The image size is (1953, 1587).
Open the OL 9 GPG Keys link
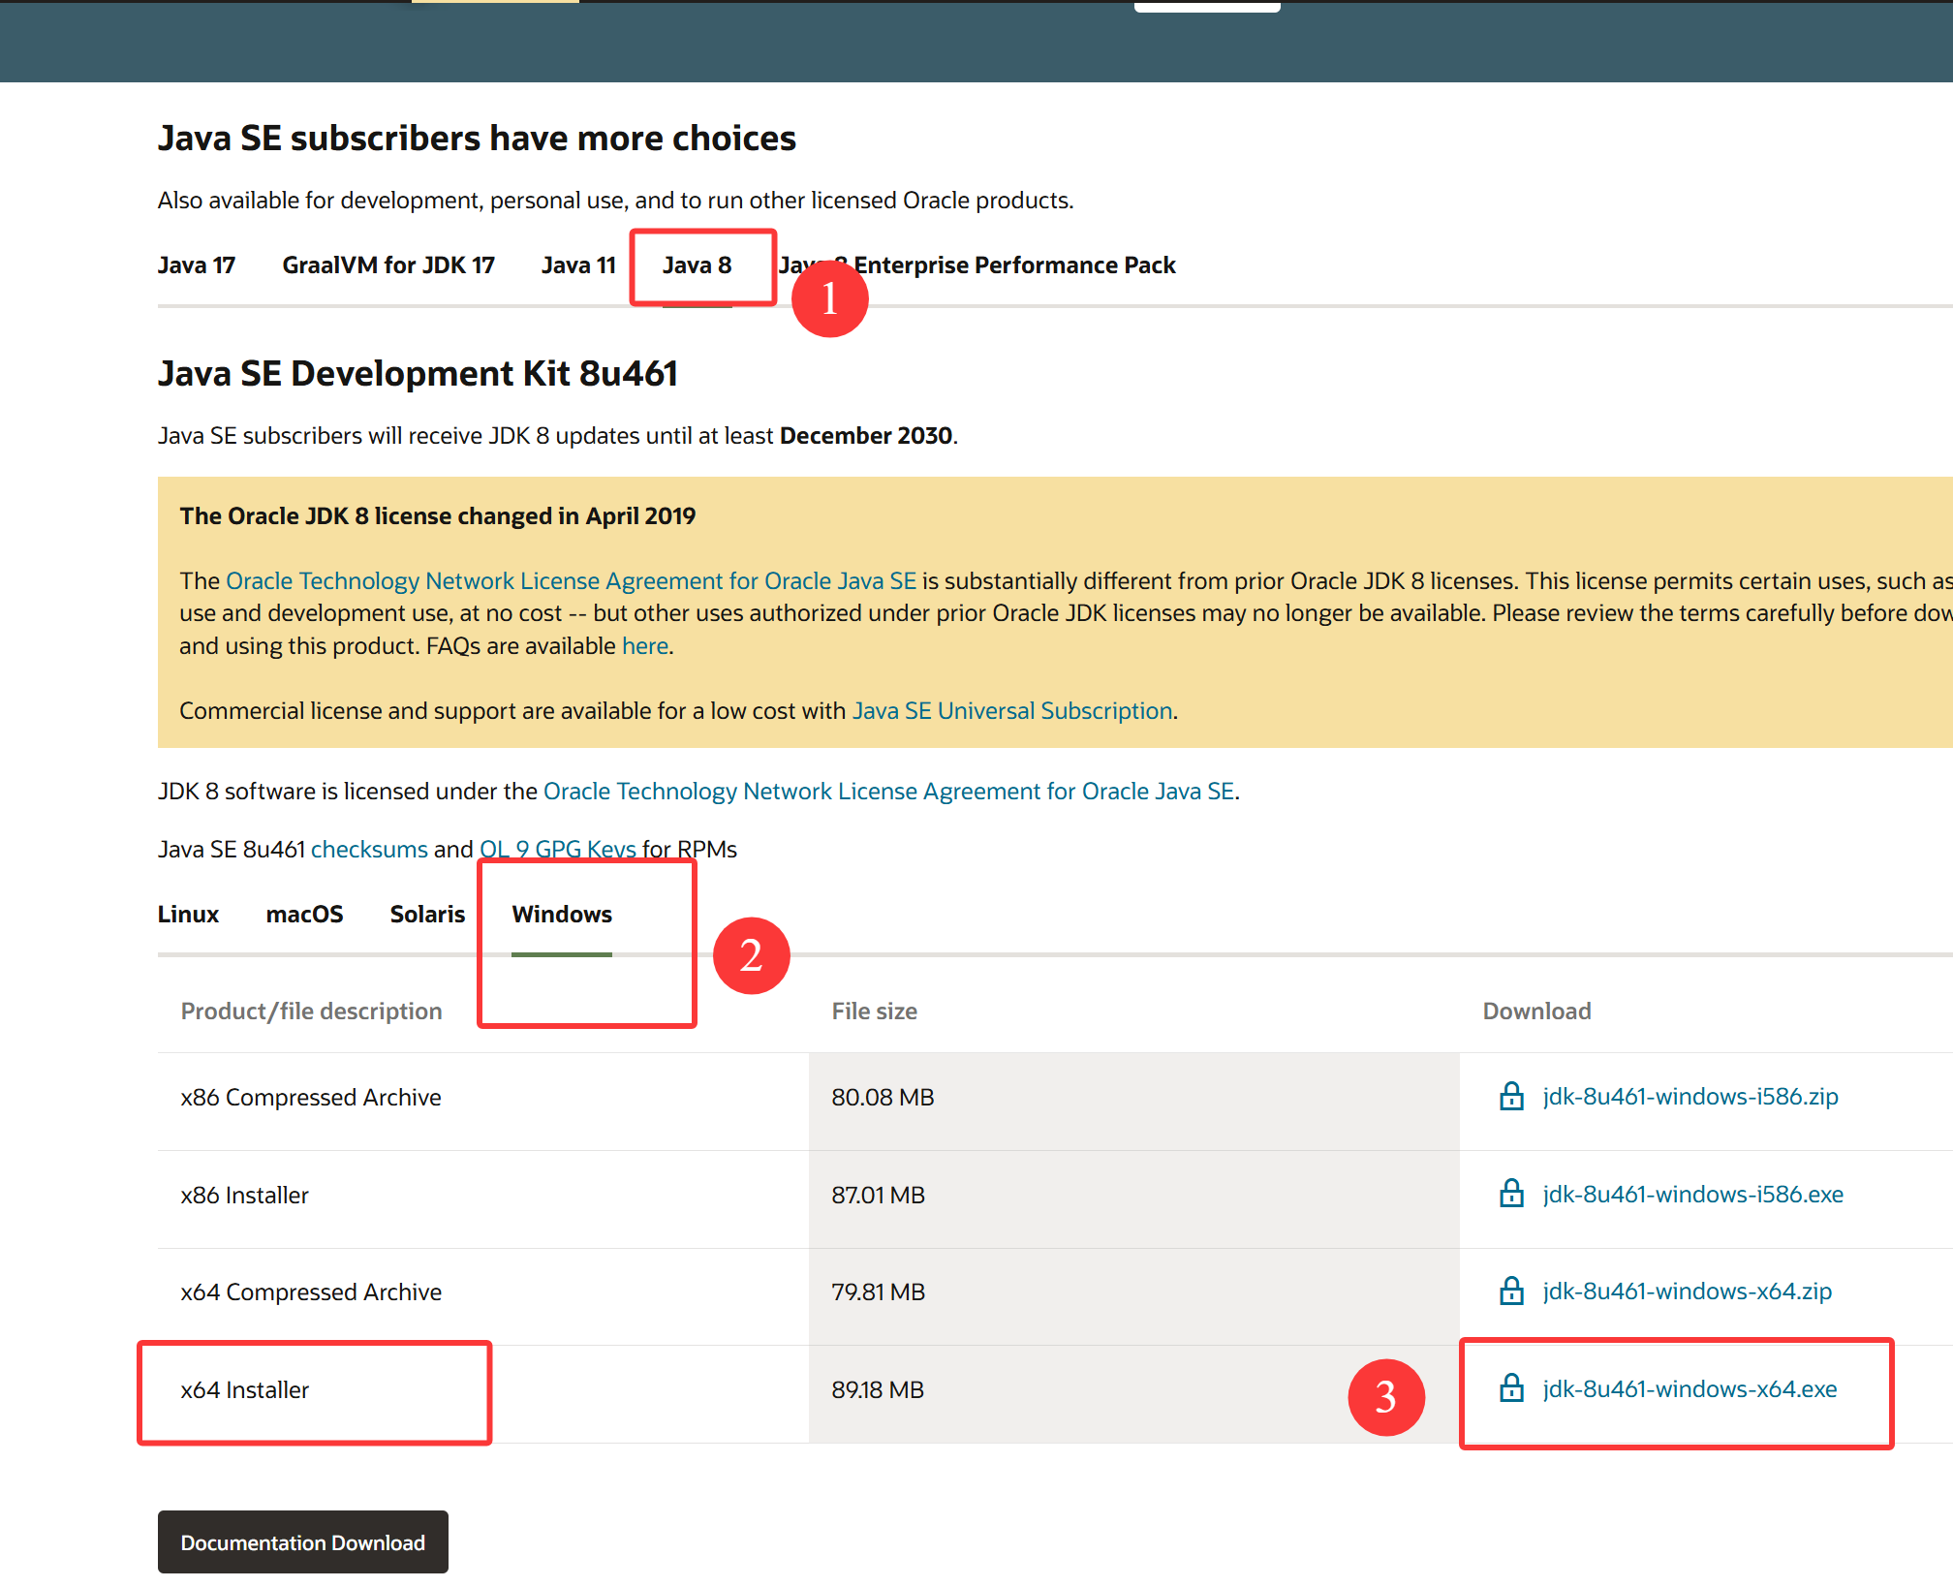[x=558, y=850]
